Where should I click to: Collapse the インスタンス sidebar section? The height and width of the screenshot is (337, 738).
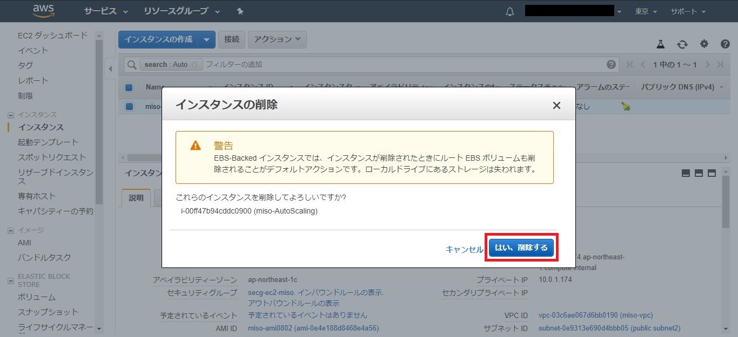point(10,115)
